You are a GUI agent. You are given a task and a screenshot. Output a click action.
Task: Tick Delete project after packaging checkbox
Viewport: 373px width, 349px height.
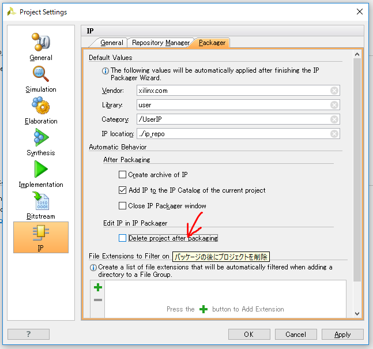pyautogui.click(x=122, y=238)
